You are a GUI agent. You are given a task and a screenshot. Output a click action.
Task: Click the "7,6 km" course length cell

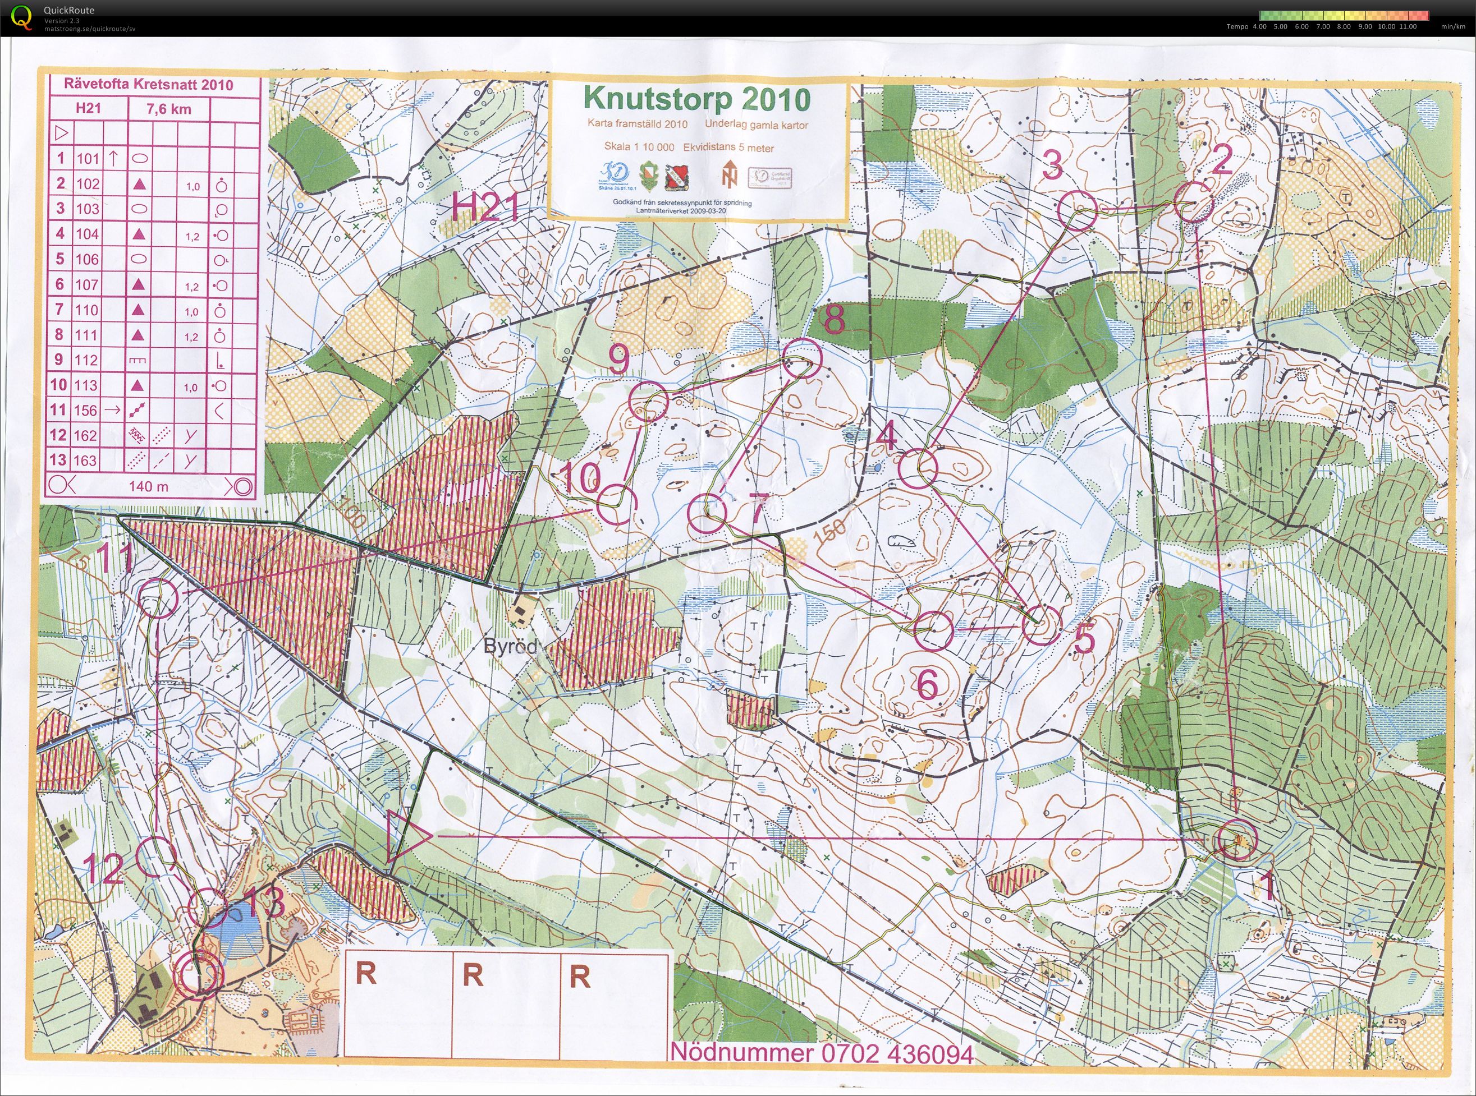168,109
